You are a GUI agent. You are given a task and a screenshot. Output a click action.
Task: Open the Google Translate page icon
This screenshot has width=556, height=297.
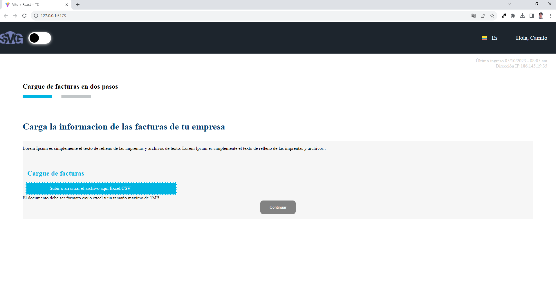point(473,16)
